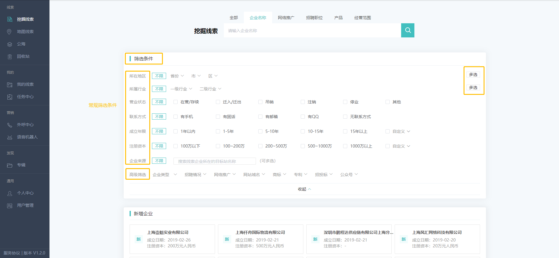Click the 新 badge on 上海仟舟国际物流有限公司 card
Viewport: 559px width, 258px height.
point(227,239)
